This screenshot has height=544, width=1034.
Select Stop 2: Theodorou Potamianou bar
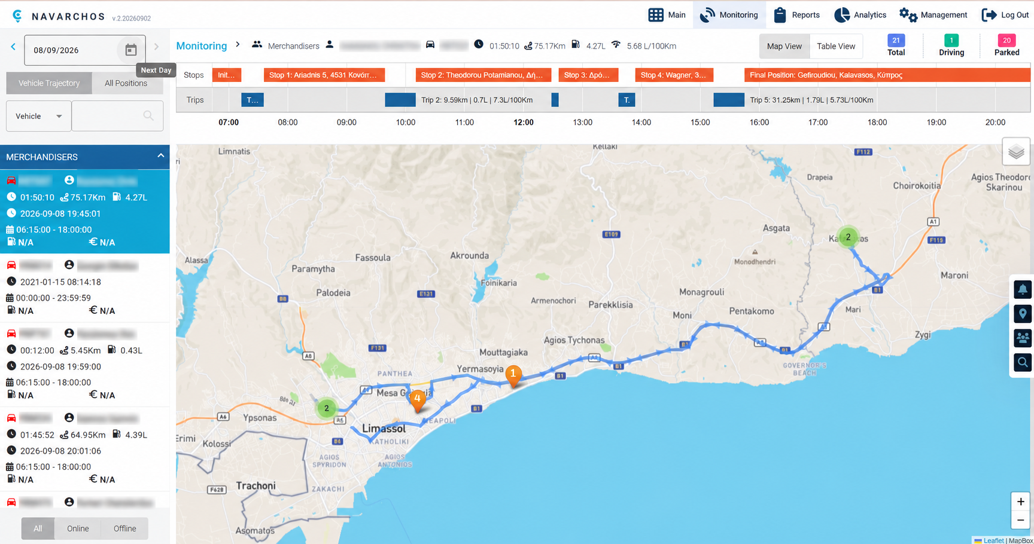[x=483, y=75]
